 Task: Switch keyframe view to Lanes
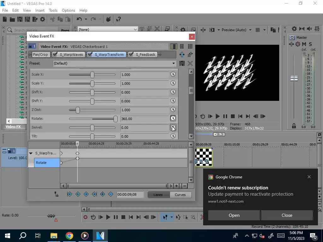[x=158, y=195]
